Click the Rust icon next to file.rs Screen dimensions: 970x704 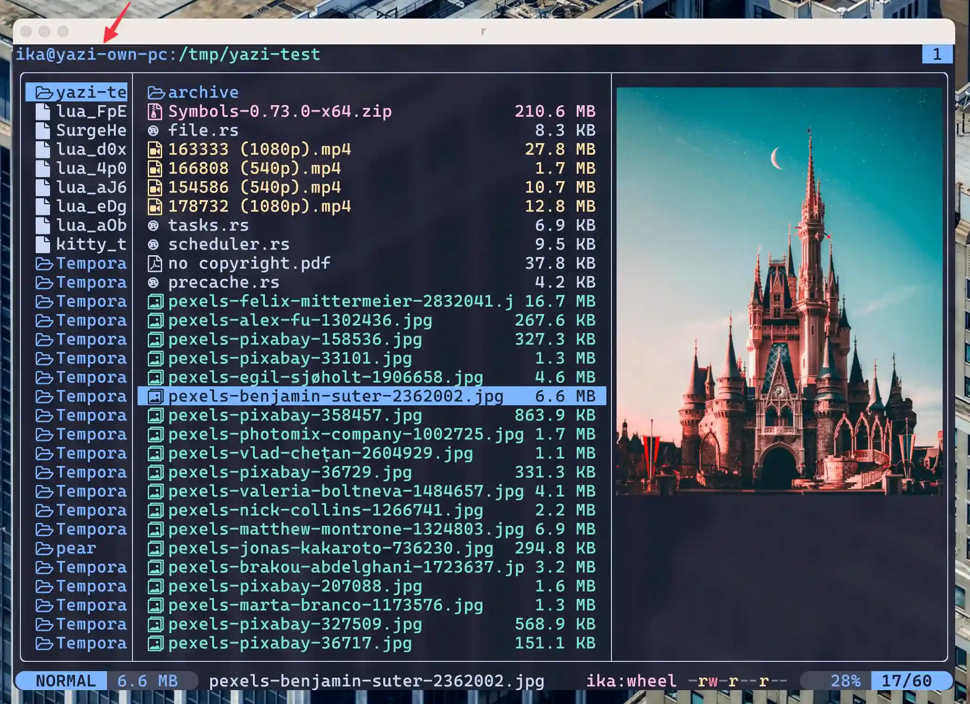pos(153,131)
